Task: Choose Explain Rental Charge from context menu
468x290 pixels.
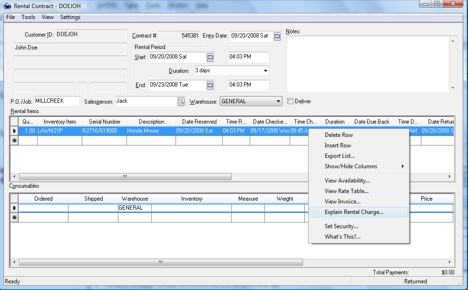Action: pos(354,212)
